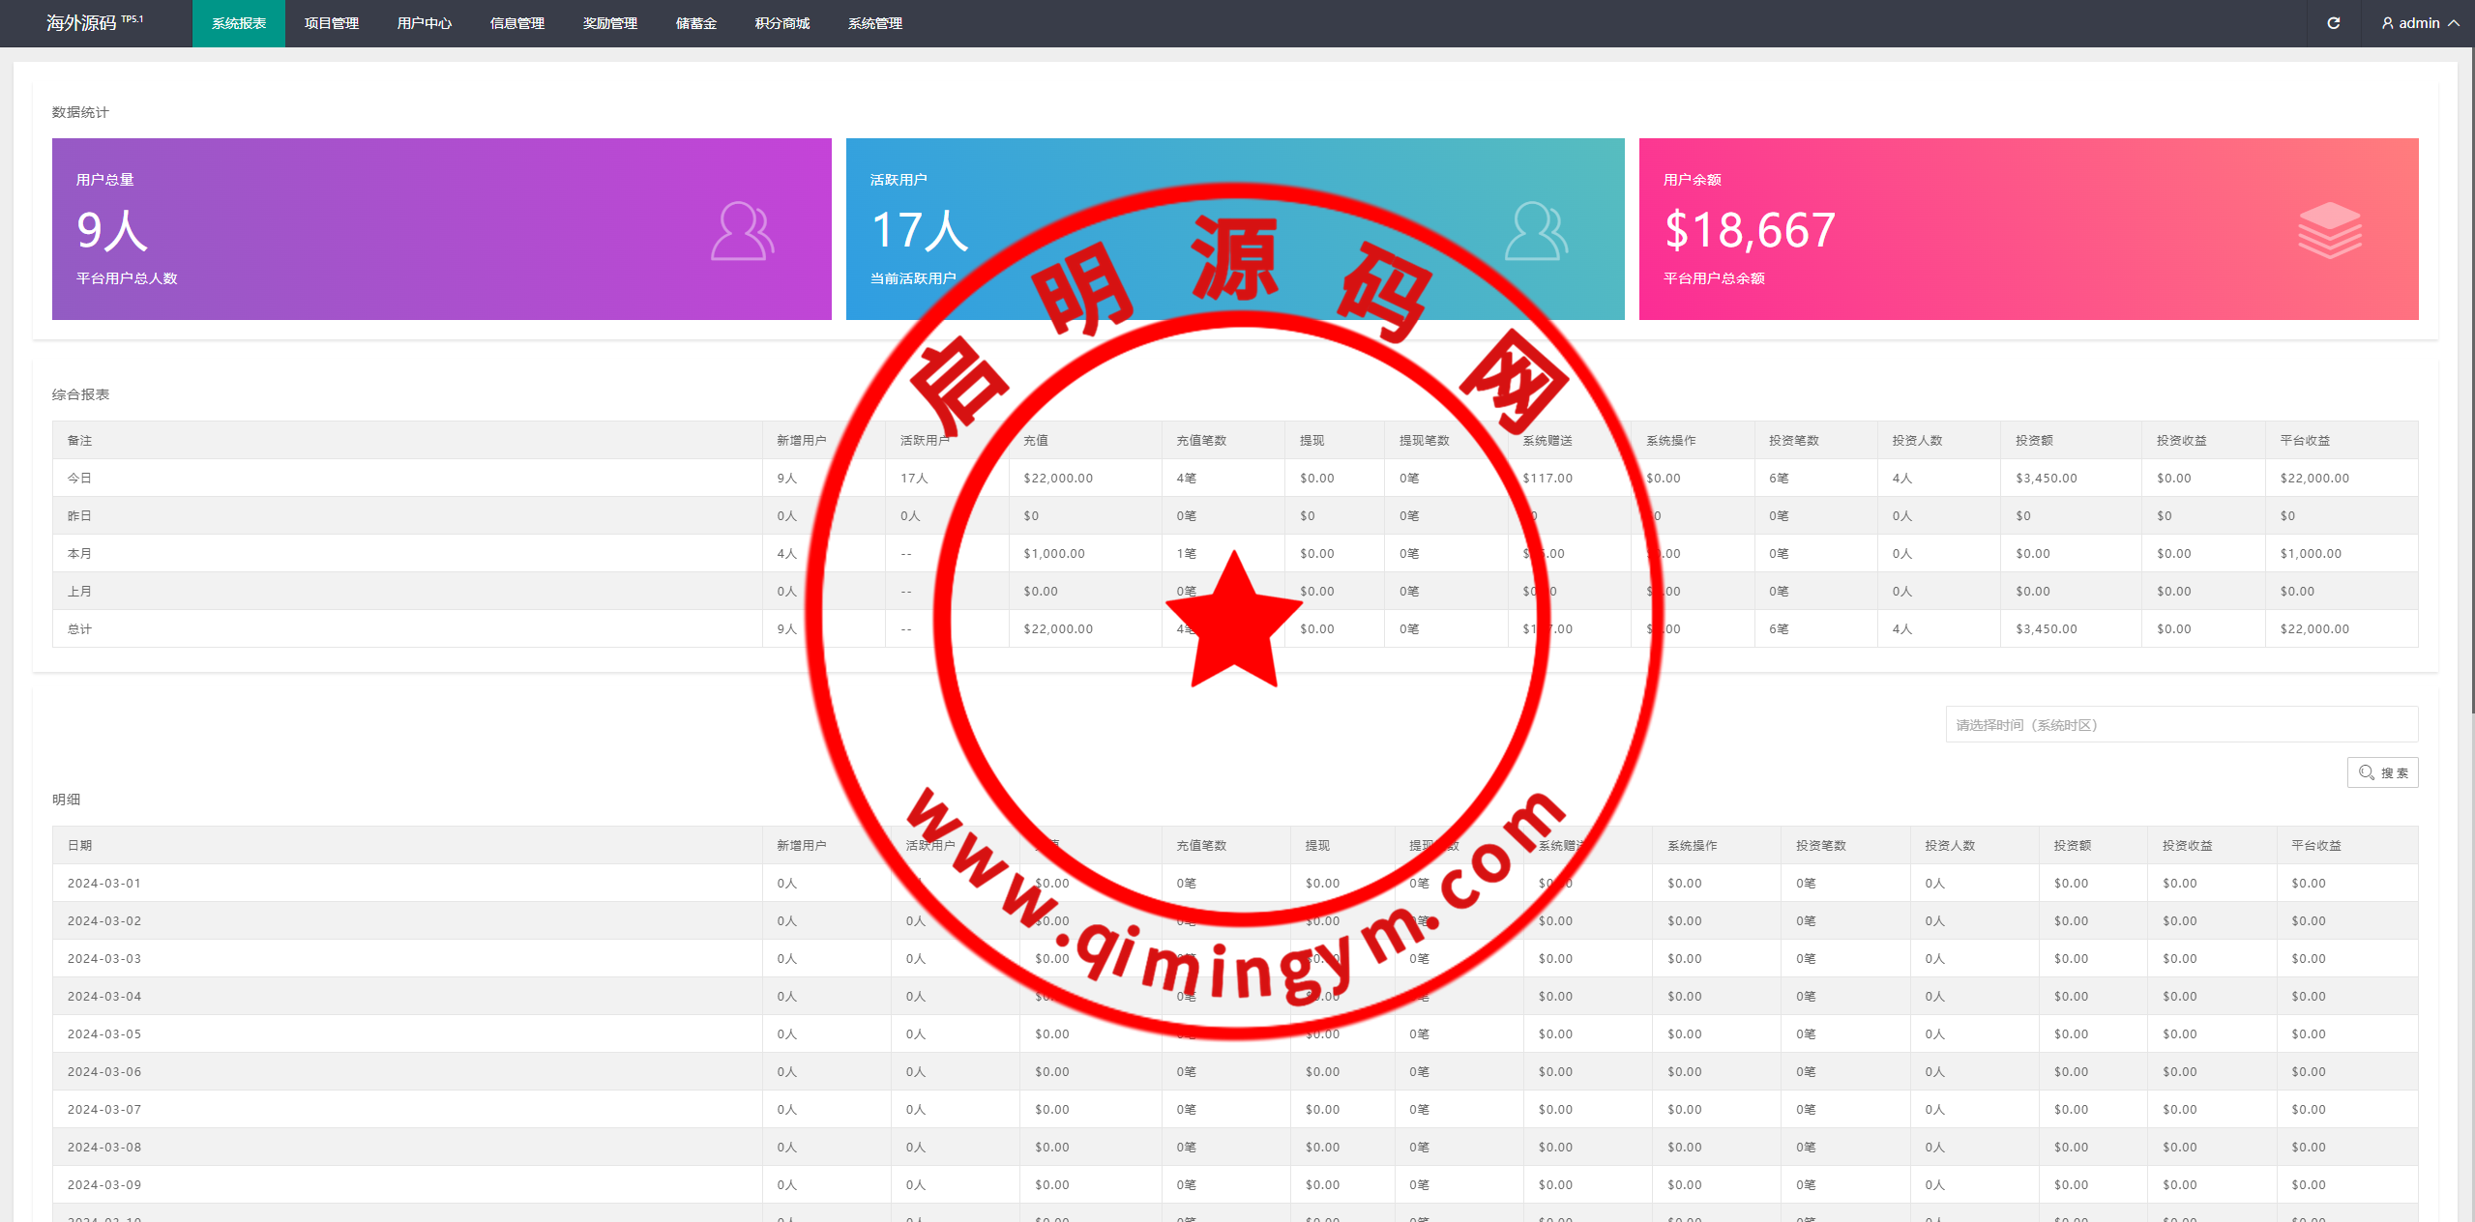Viewport: 2475px width, 1222px height.
Task: Click the refresh icon in header
Action: pyautogui.click(x=2333, y=23)
